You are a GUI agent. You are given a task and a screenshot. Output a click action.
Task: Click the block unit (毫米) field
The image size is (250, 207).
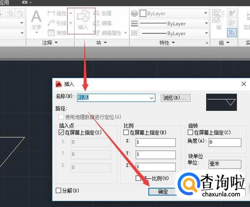tap(225, 164)
